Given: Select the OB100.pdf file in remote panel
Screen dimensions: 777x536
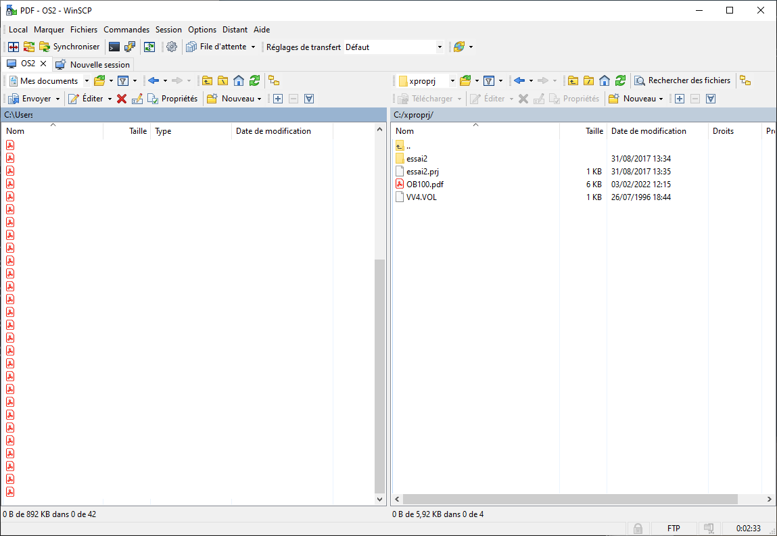Looking at the screenshot, I should (425, 185).
